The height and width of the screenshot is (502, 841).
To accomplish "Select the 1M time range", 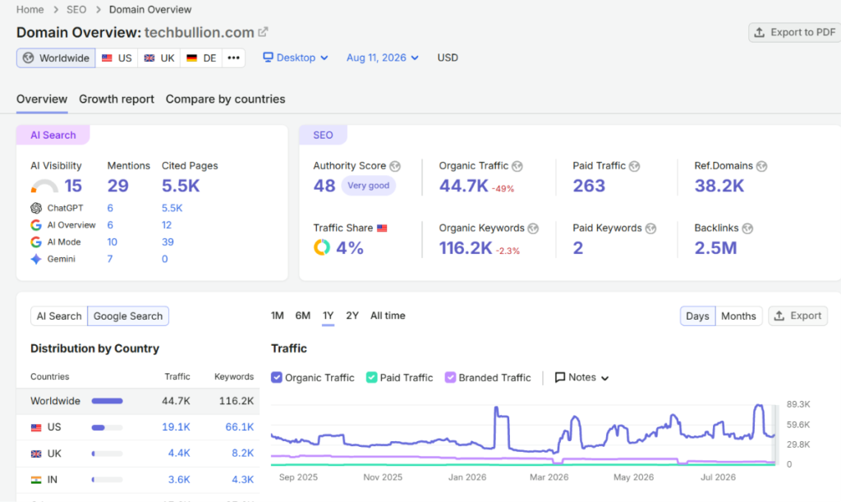I will (278, 315).
